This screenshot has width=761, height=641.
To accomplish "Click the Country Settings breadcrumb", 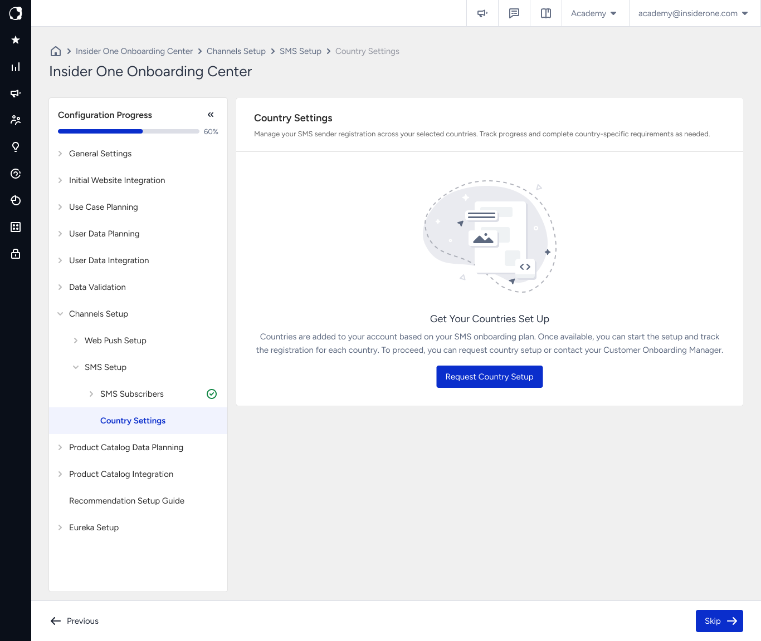I will pyautogui.click(x=367, y=51).
